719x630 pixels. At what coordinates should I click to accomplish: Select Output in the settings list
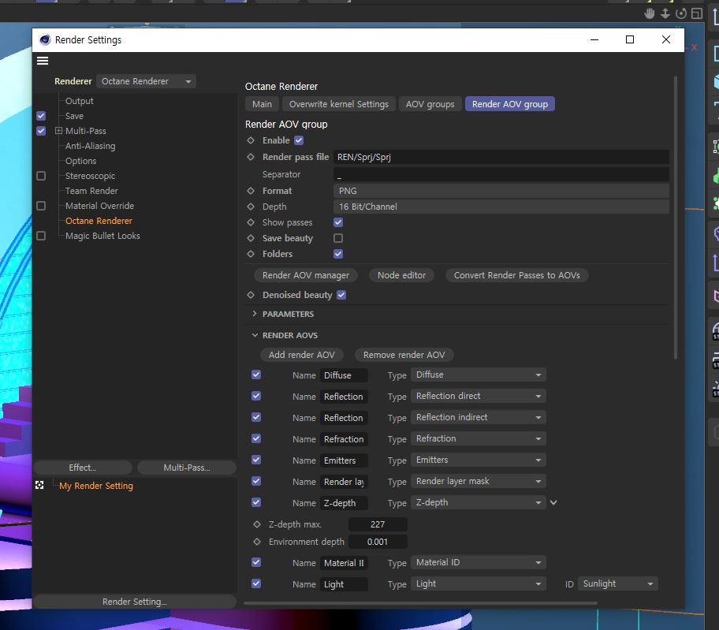80,101
